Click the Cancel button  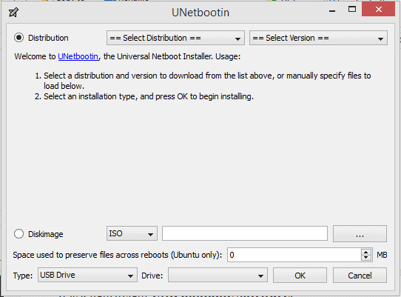point(360,276)
